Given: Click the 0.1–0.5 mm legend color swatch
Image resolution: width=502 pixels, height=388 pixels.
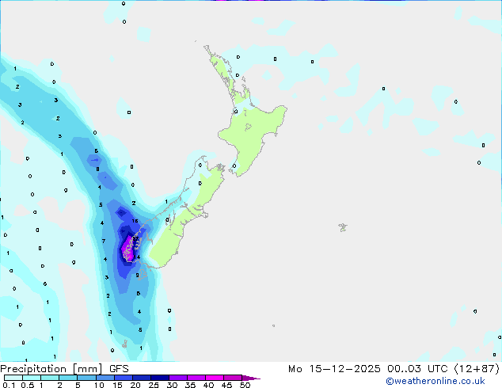Looking at the screenshot, I should [13, 378].
